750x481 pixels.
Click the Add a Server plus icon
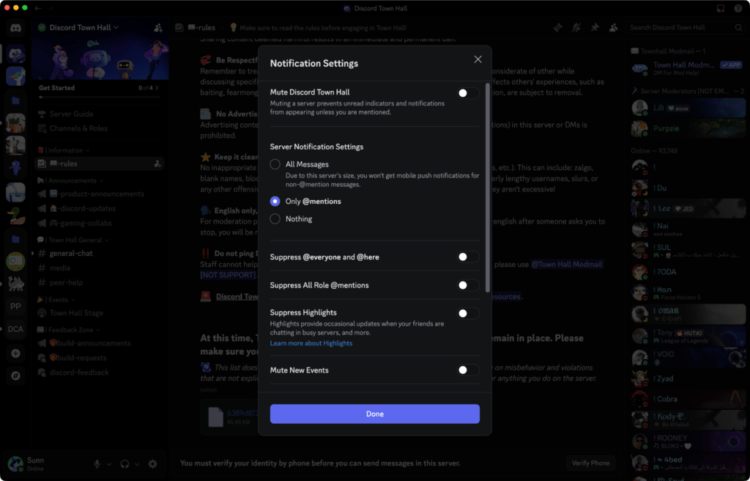coord(16,353)
